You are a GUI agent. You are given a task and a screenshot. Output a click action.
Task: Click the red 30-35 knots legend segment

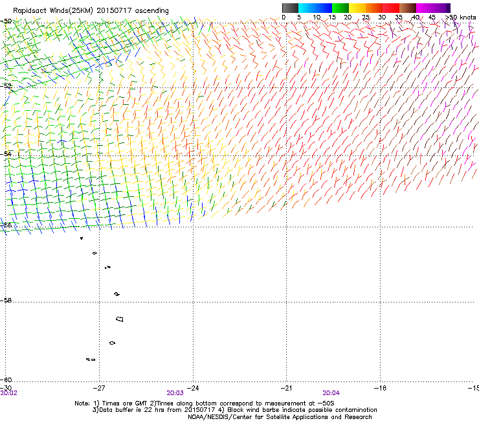click(391, 8)
